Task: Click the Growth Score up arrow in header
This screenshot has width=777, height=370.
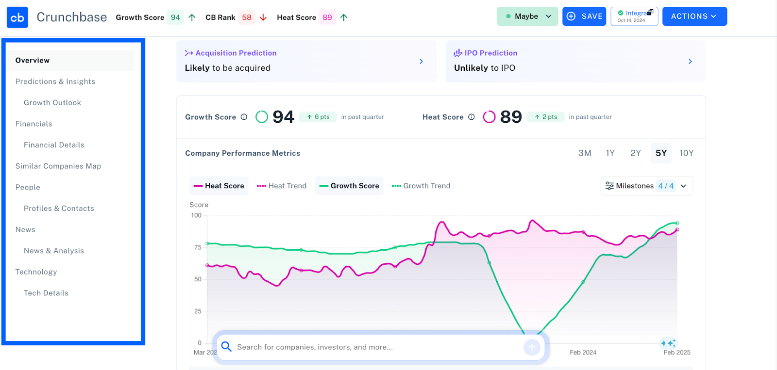Action: click(x=192, y=17)
